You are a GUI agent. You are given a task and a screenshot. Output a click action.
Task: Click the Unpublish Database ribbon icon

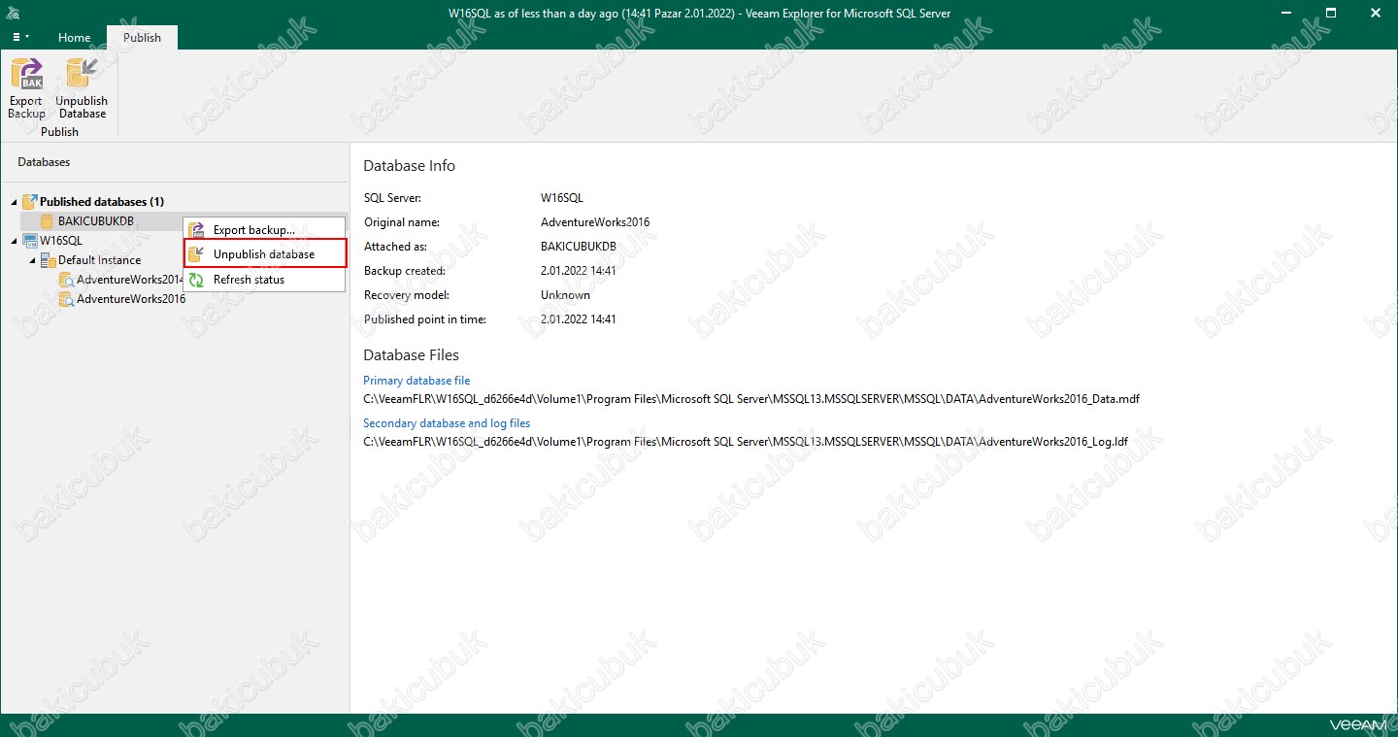pyautogui.click(x=82, y=75)
